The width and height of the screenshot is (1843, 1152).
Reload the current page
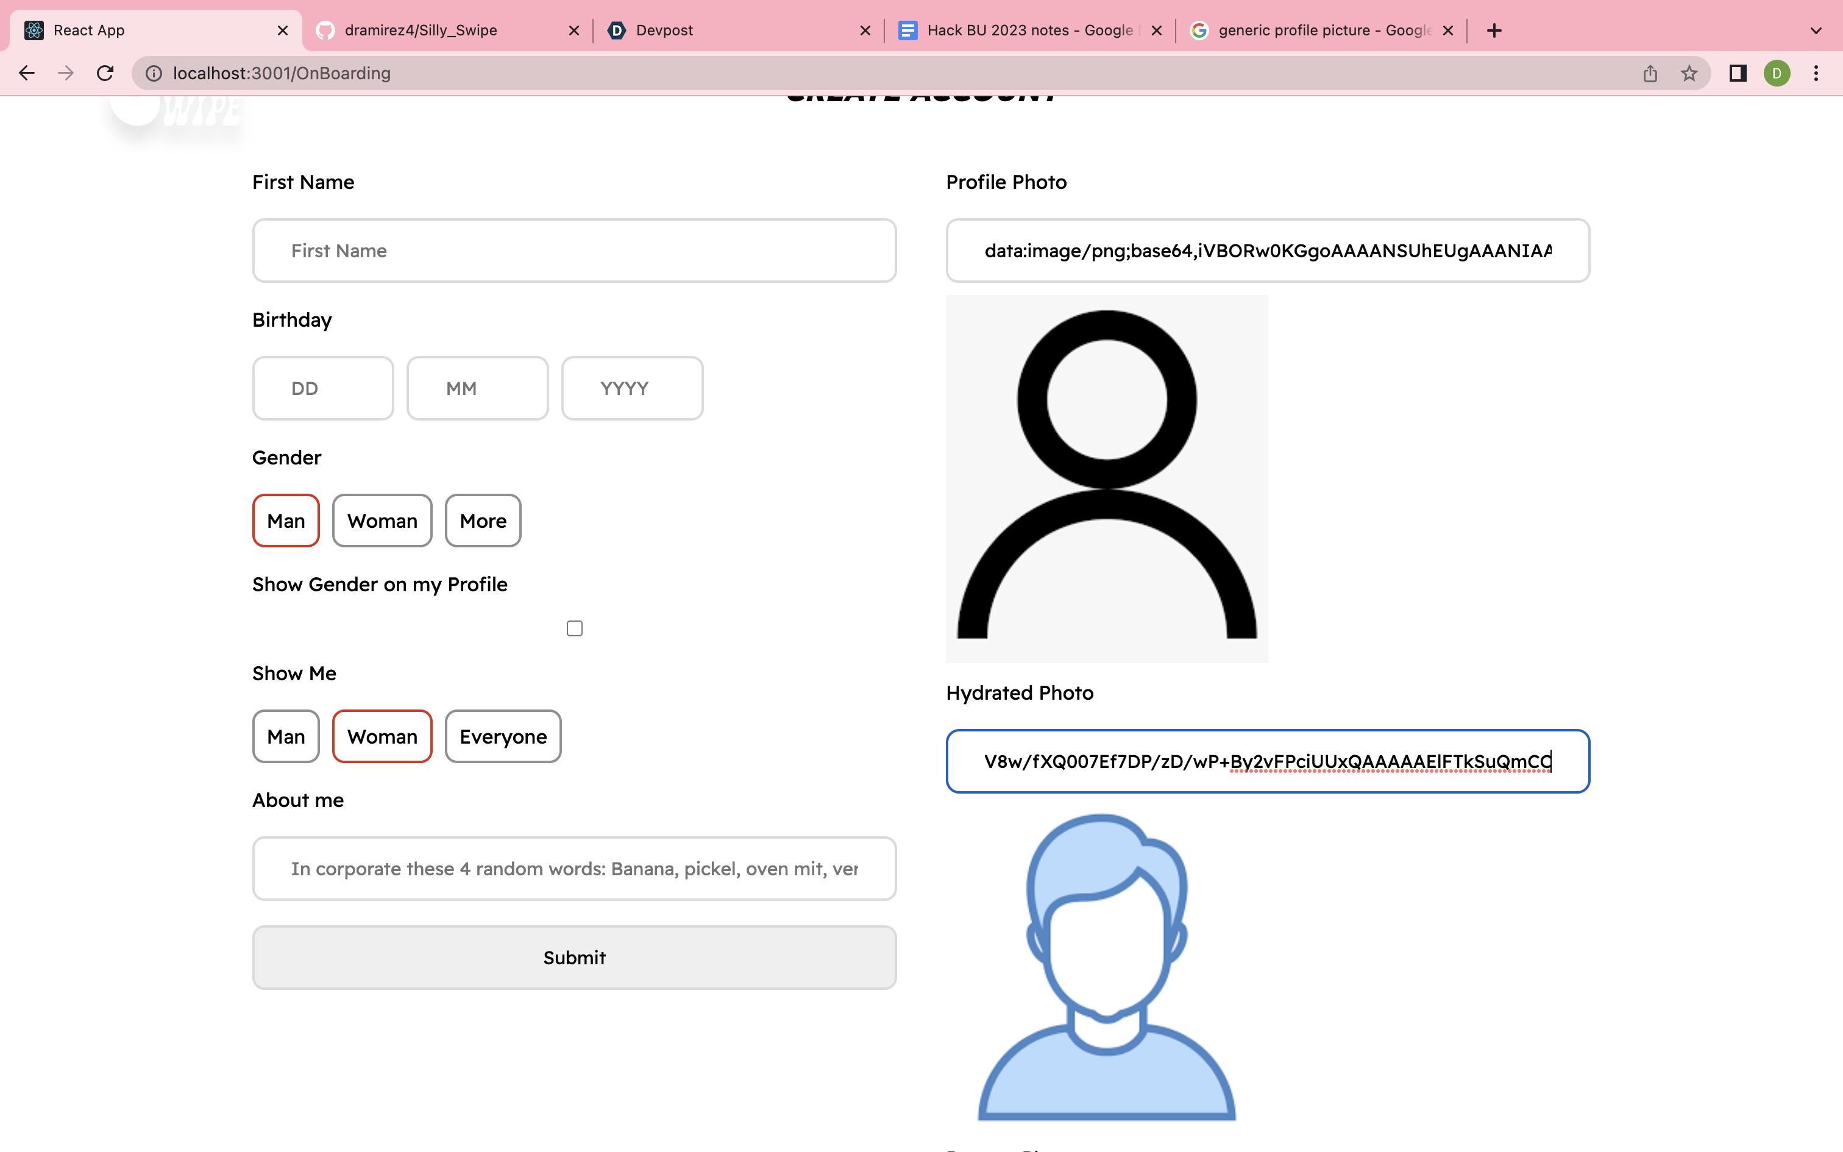click(105, 73)
